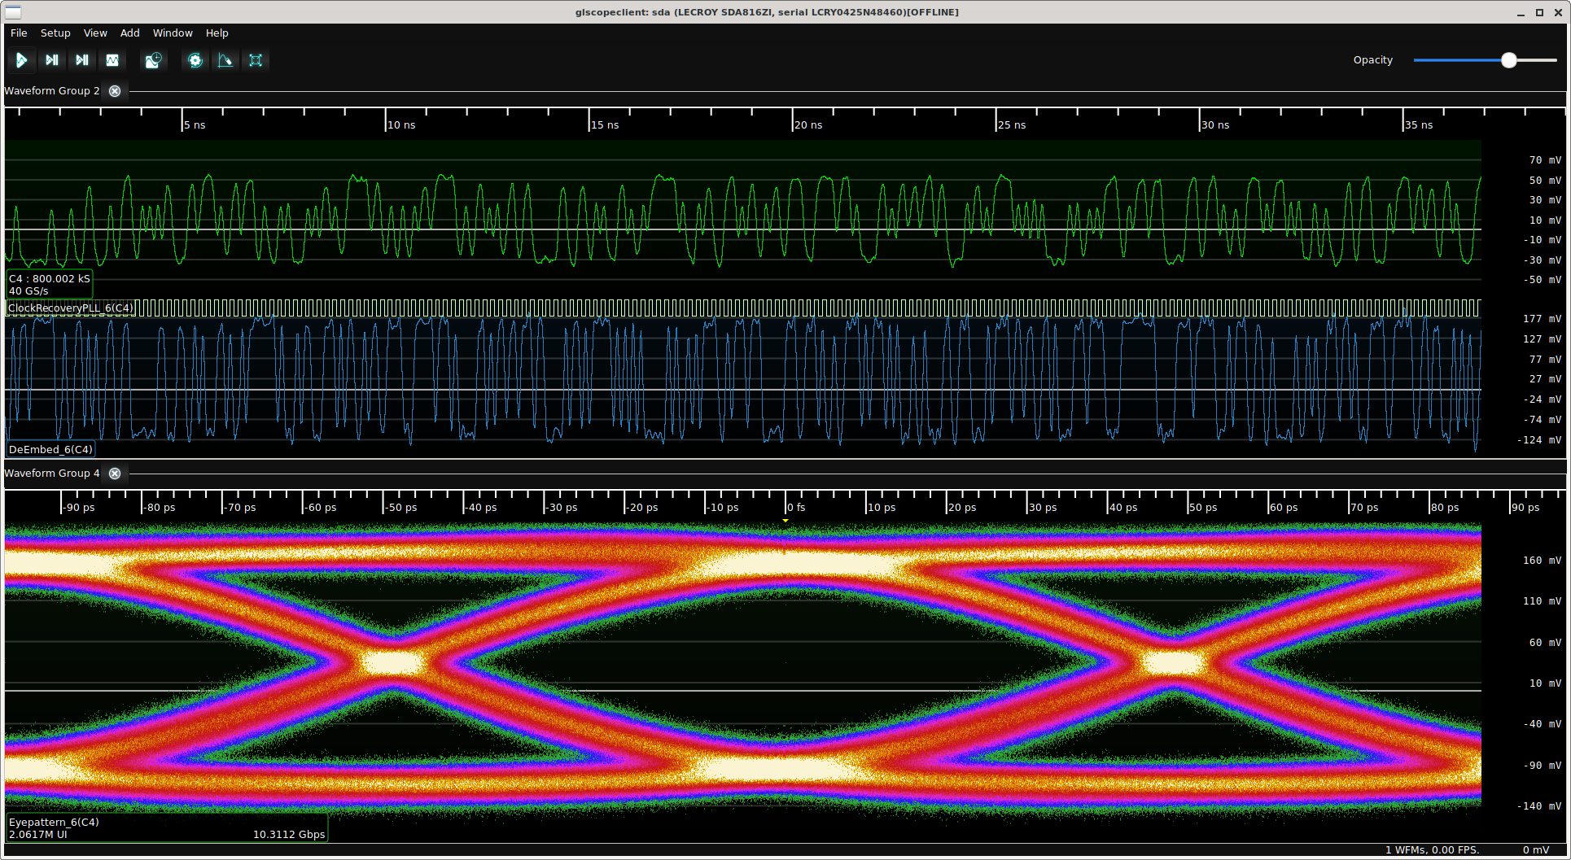Open the Setup menu
The width and height of the screenshot is (1571, 860).
(55, 33)
